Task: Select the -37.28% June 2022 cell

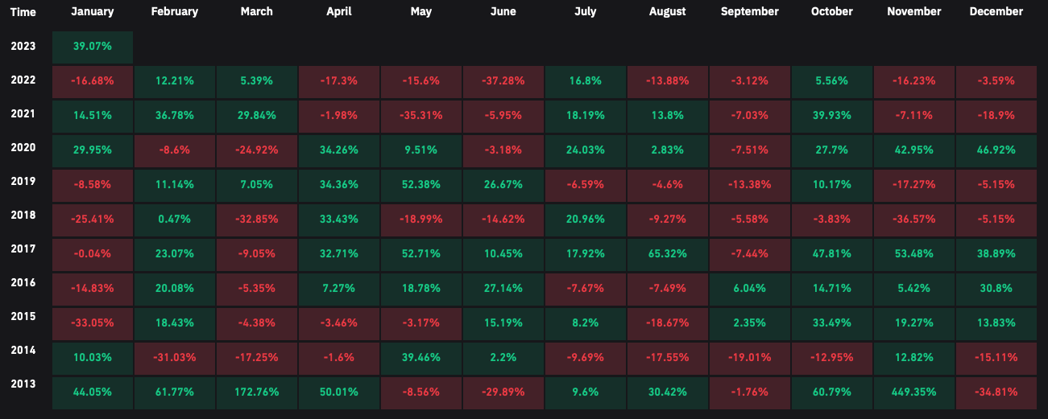Action: click(503, 81)
